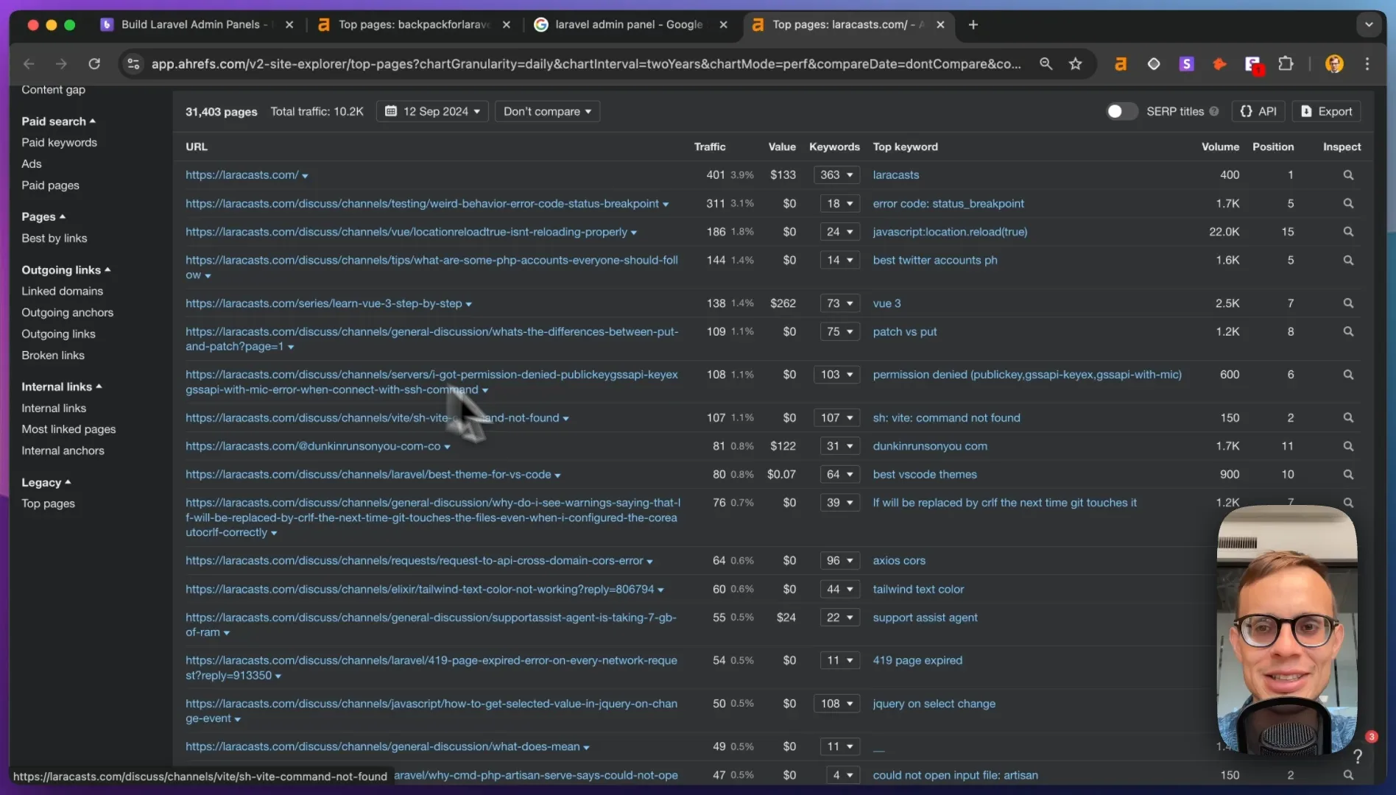
Task: Toggle the SERP titles switch
Action: [x=1121, y=112]
